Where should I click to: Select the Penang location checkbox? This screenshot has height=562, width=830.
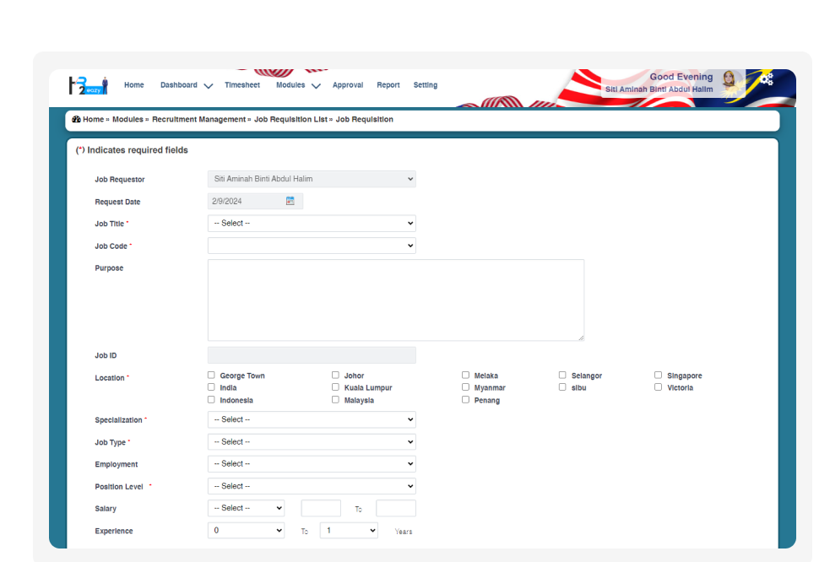(x=465, y=400)
